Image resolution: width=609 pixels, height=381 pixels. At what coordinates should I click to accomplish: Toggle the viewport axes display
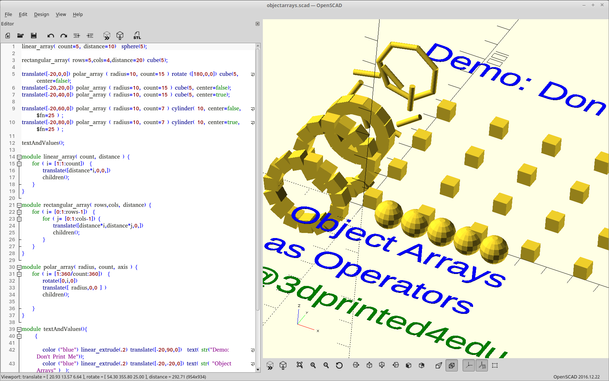pos(468,365)
